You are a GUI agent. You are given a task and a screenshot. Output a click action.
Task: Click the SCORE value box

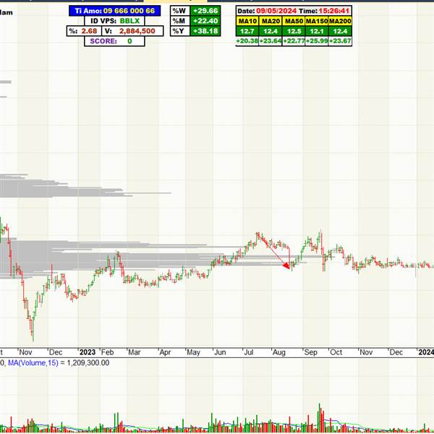coord(114,41)
